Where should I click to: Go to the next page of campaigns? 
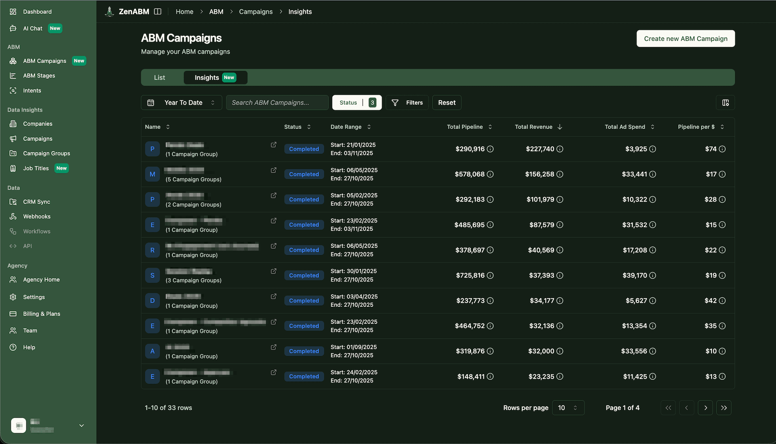point(705,408)
